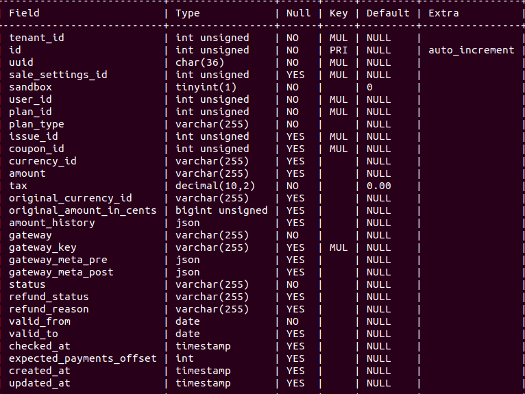
Task: Select the expected_payments_offset field name
Action: (x=82, y=358)
